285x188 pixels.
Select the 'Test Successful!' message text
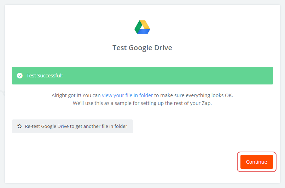pos(44,76)
